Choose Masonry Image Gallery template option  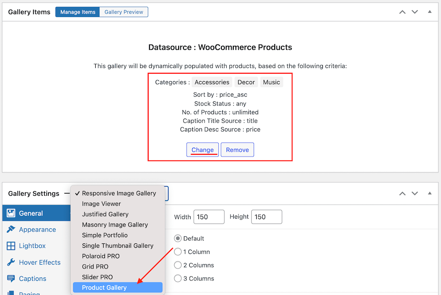pyautogui.click(x=118, y=225)
